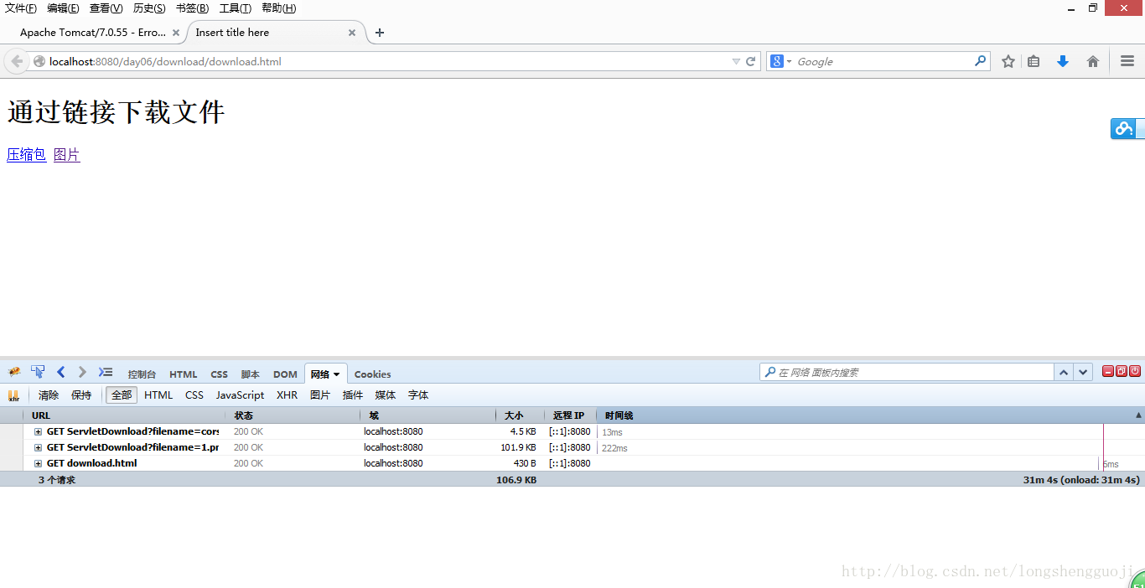Open the 文件(F) menu
This screenshot has width=1145, height=588.
point(21,8)
